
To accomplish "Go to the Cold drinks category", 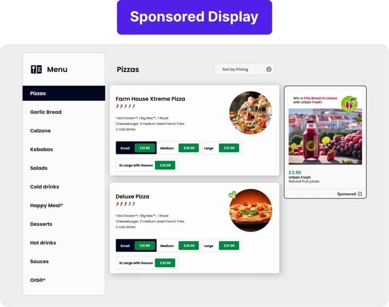I will (45, 187).
